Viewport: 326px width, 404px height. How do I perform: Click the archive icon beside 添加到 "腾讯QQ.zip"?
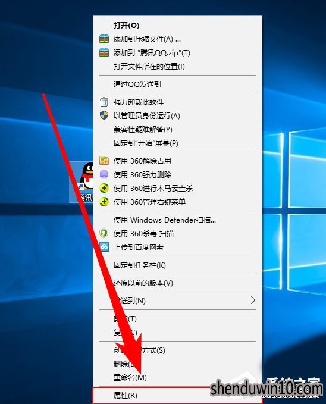coord(104,52)
